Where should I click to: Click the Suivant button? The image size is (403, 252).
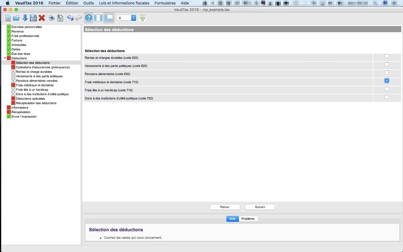click(260, 207)
